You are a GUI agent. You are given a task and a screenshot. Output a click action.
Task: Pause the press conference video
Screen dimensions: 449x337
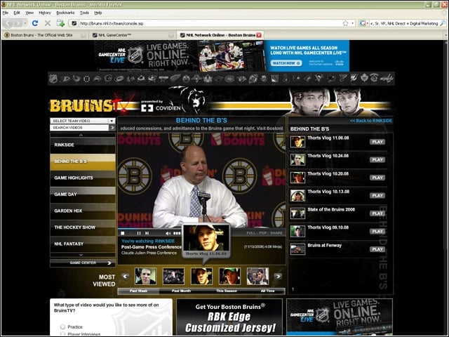coord(139,233)
